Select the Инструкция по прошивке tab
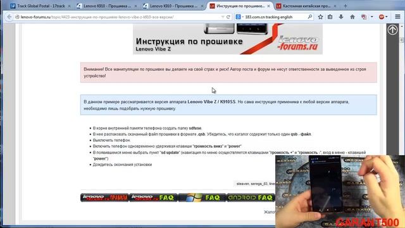Screen dimensions: 405x228 240,6
